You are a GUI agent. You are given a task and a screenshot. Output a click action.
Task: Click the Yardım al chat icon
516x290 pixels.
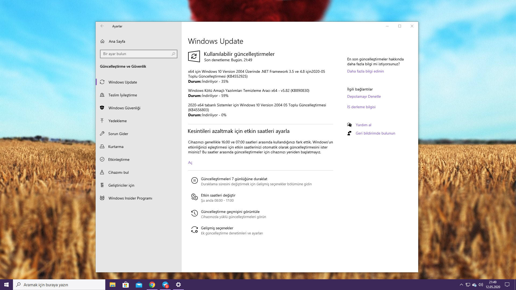(x=349, y=125)
